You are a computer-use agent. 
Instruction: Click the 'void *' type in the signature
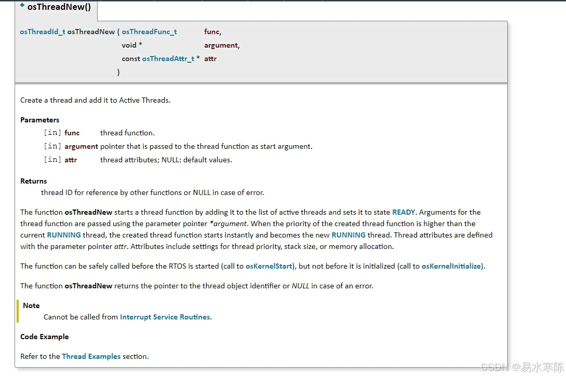click(x=132, y=46)
